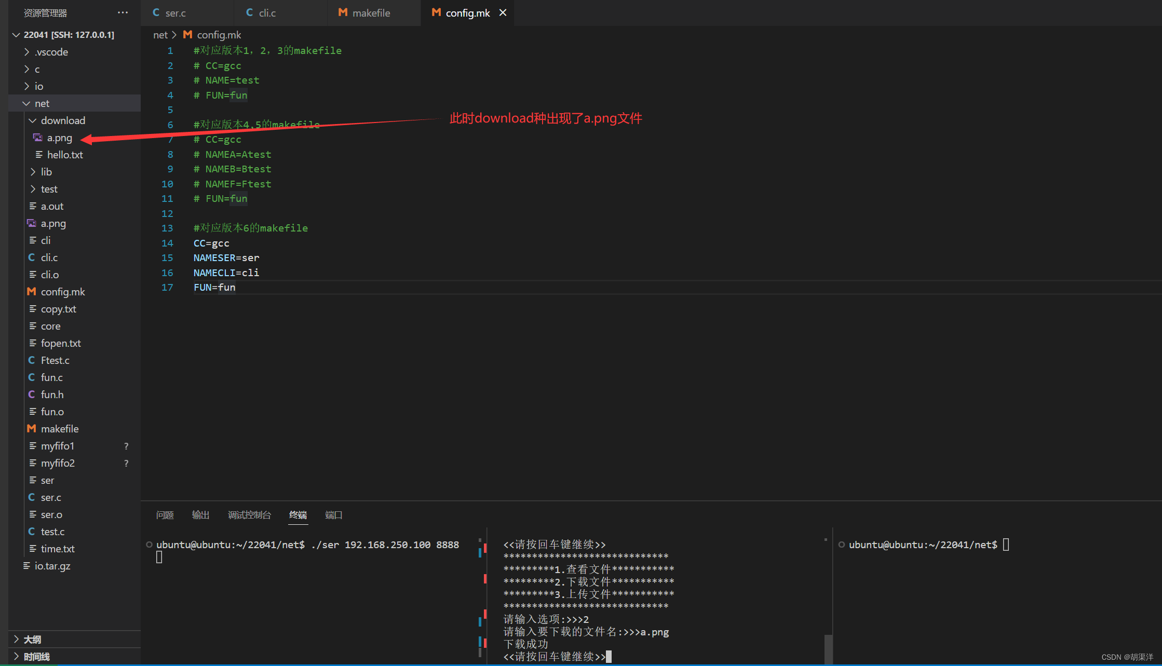Collapse the net folder

tap(42, 103)
